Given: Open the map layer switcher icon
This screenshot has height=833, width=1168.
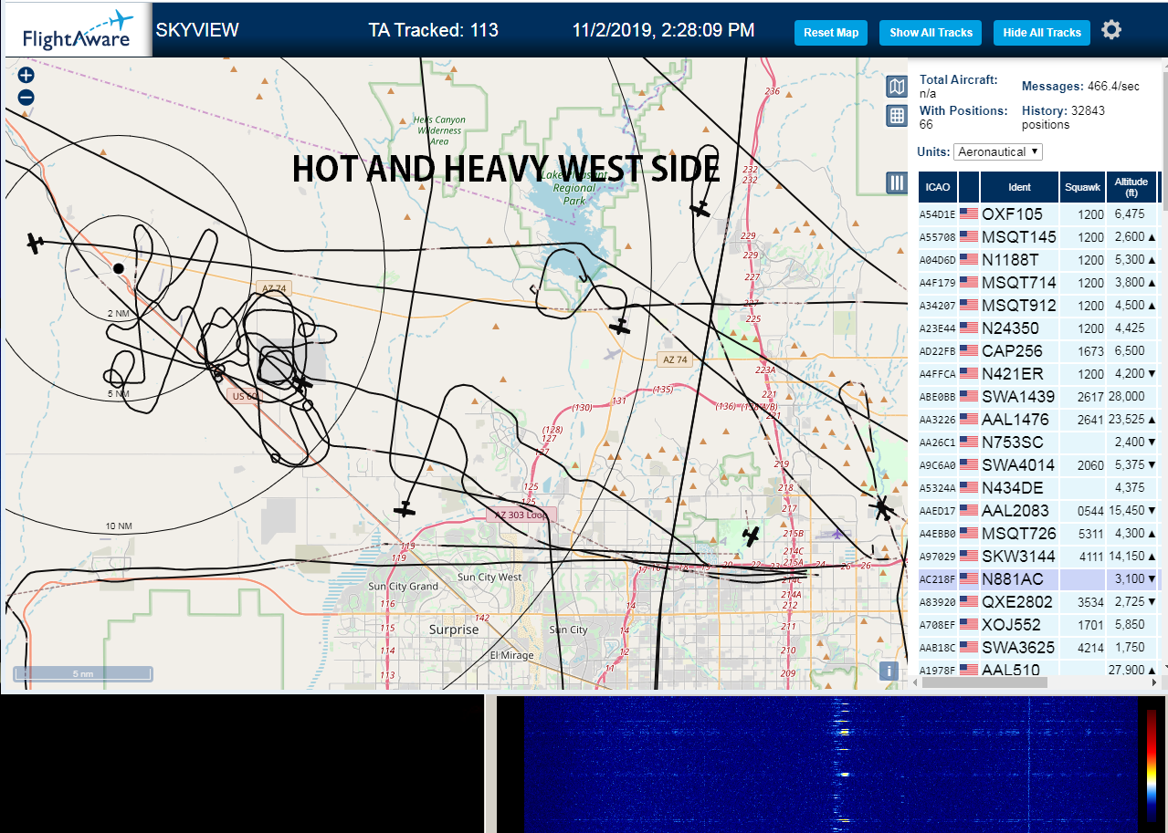Looking at the screenshot, I should click(x=897, y=87).
